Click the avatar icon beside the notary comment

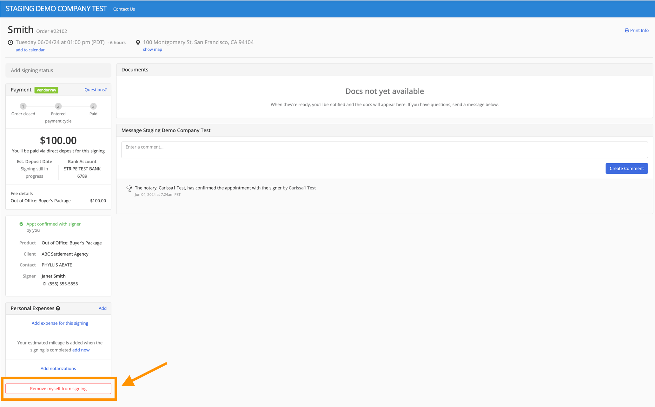tap(129, 188)
